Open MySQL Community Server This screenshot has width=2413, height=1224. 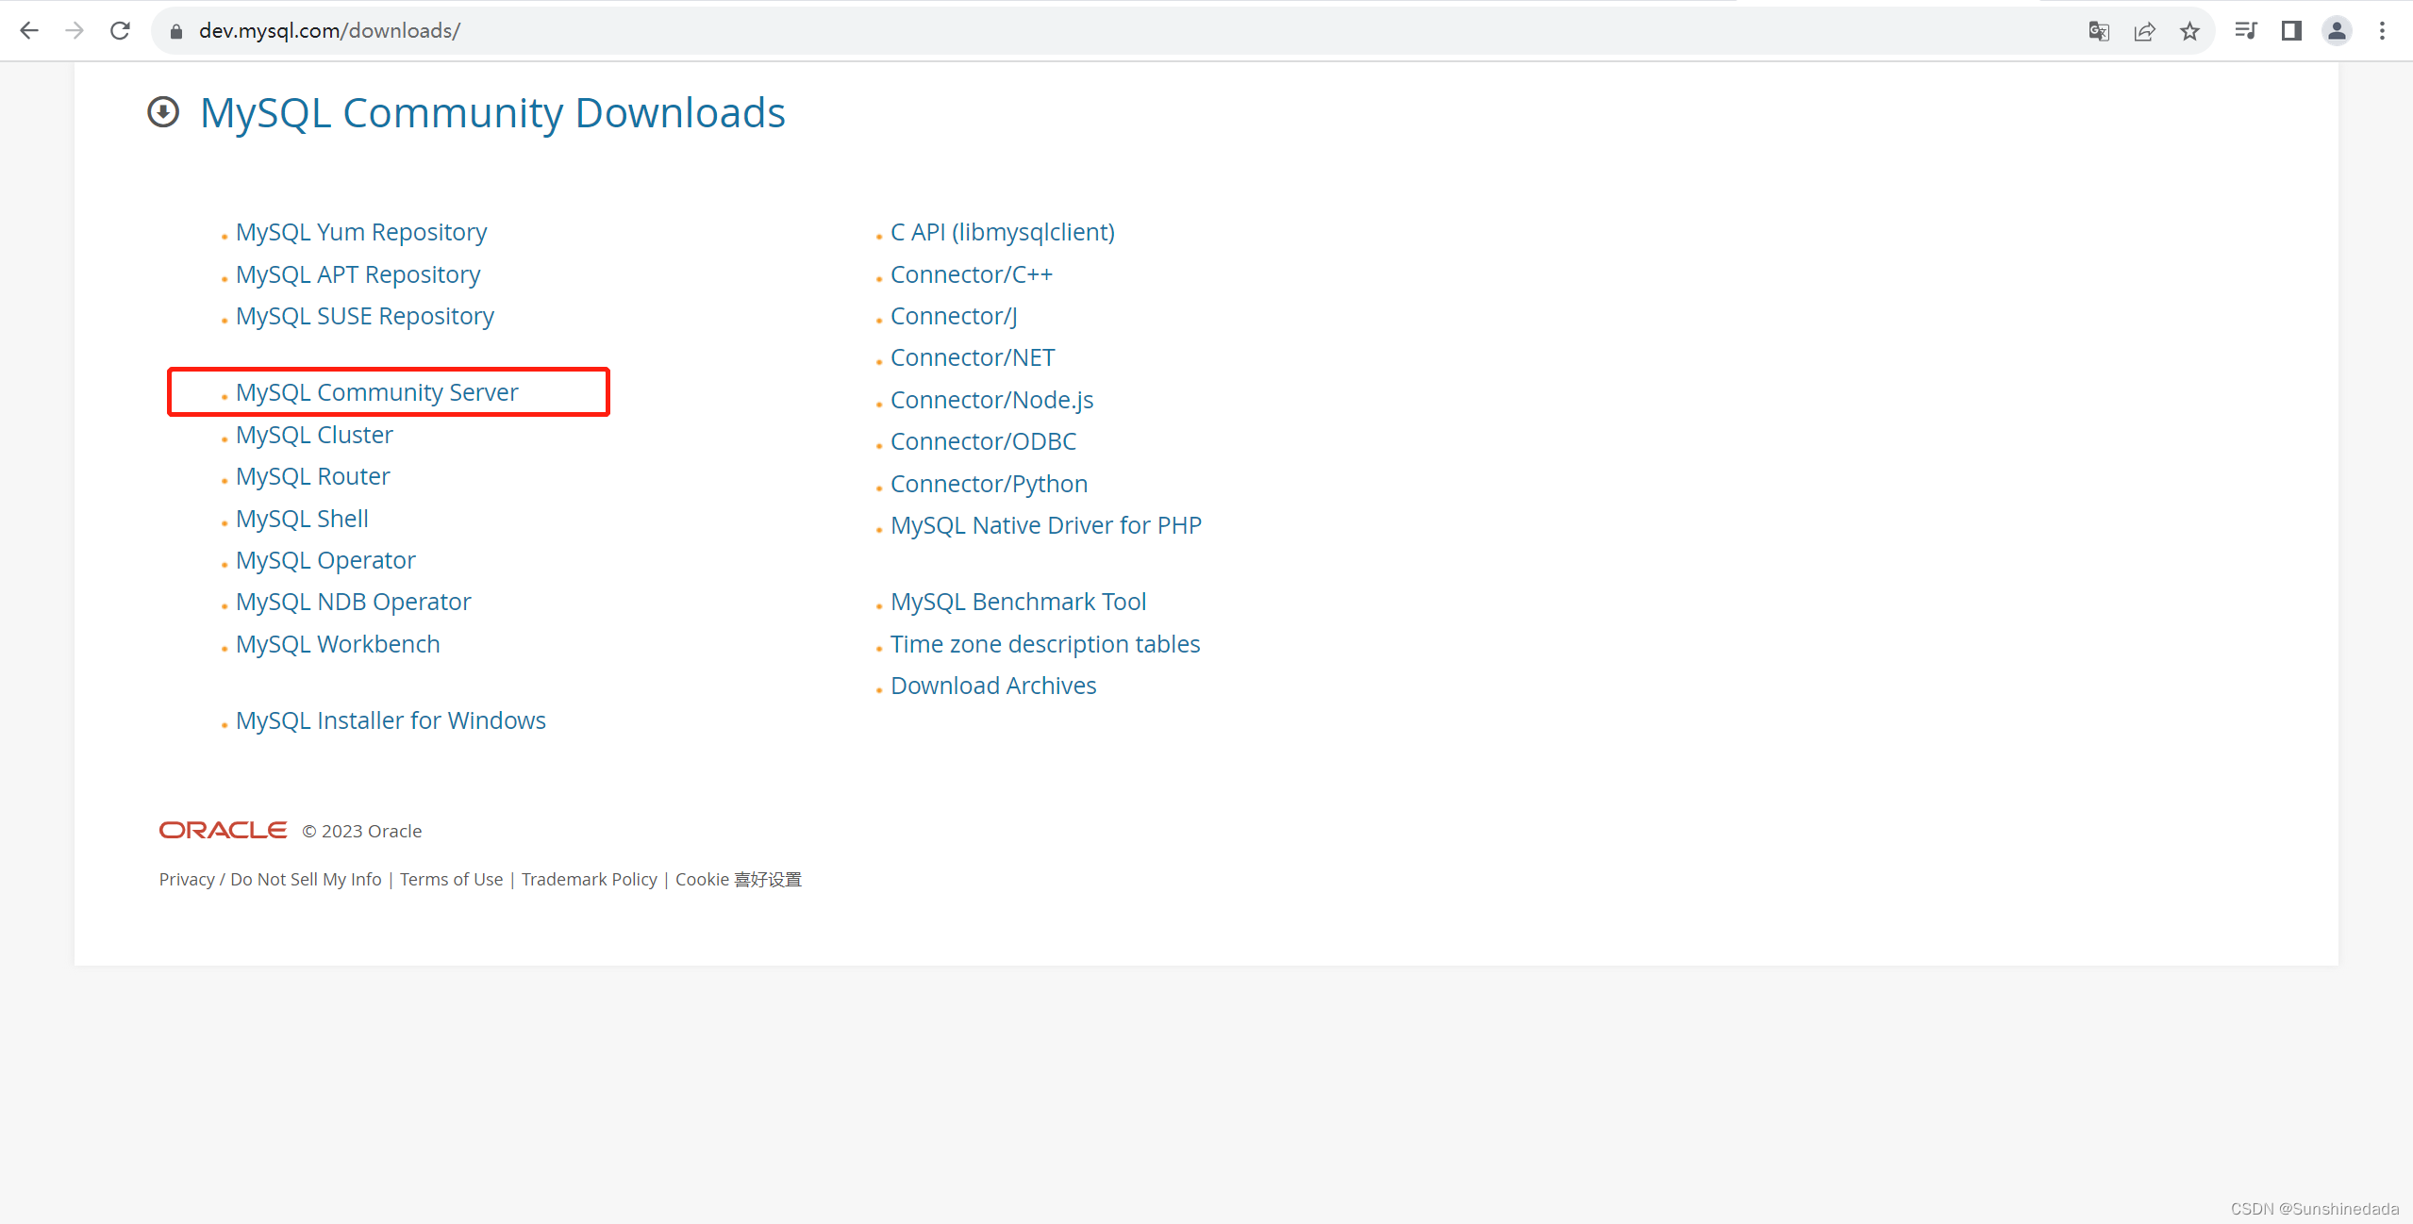click(x=377, y=392)
